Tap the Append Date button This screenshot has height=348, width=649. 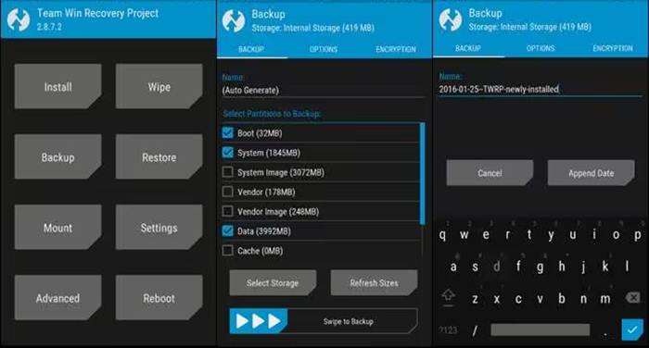coord(592,173)
